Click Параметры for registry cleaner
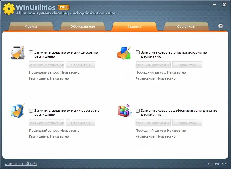Viewport: 231px width, 169px height. (81, 123)
